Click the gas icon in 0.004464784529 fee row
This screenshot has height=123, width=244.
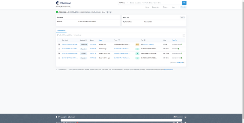[182, 45]
